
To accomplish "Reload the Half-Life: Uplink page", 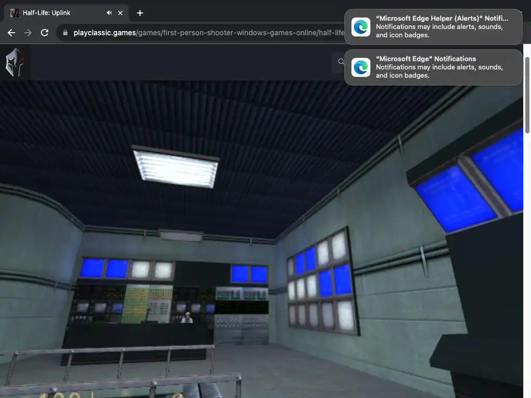I will coord(45,33).
